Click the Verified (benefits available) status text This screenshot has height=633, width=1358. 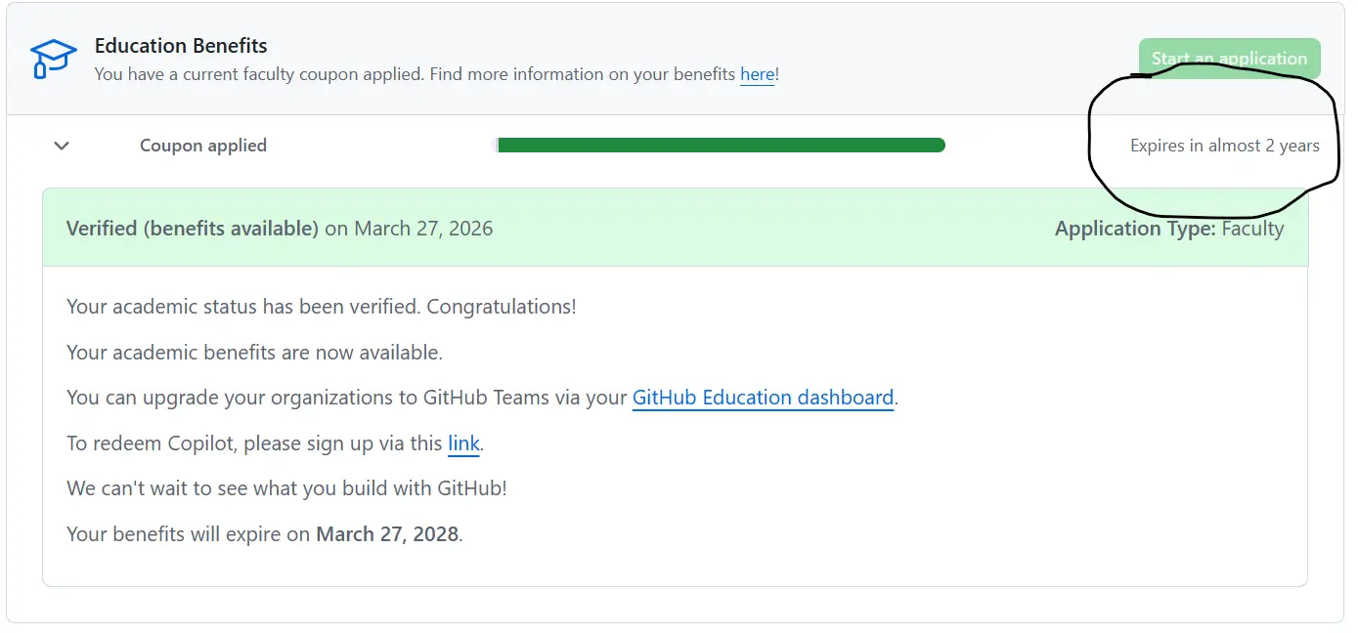[193, 229]
